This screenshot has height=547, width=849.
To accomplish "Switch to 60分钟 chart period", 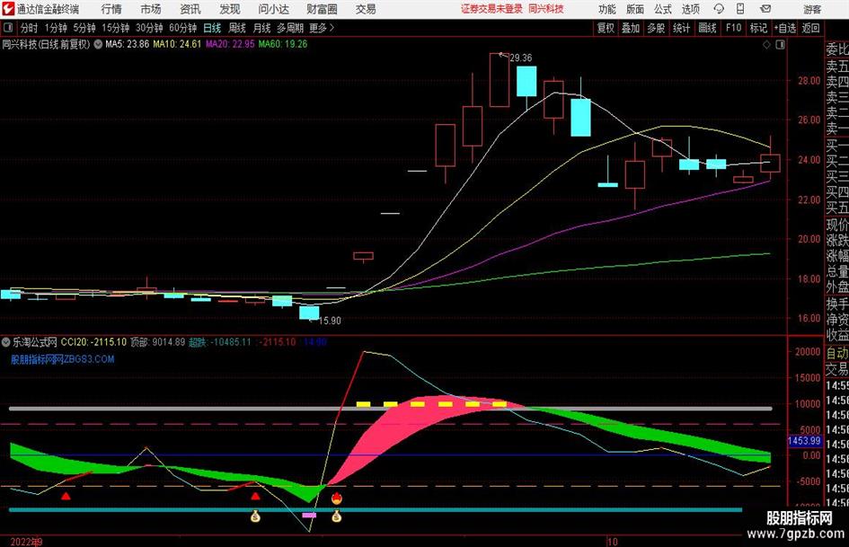I will point(182,28).
